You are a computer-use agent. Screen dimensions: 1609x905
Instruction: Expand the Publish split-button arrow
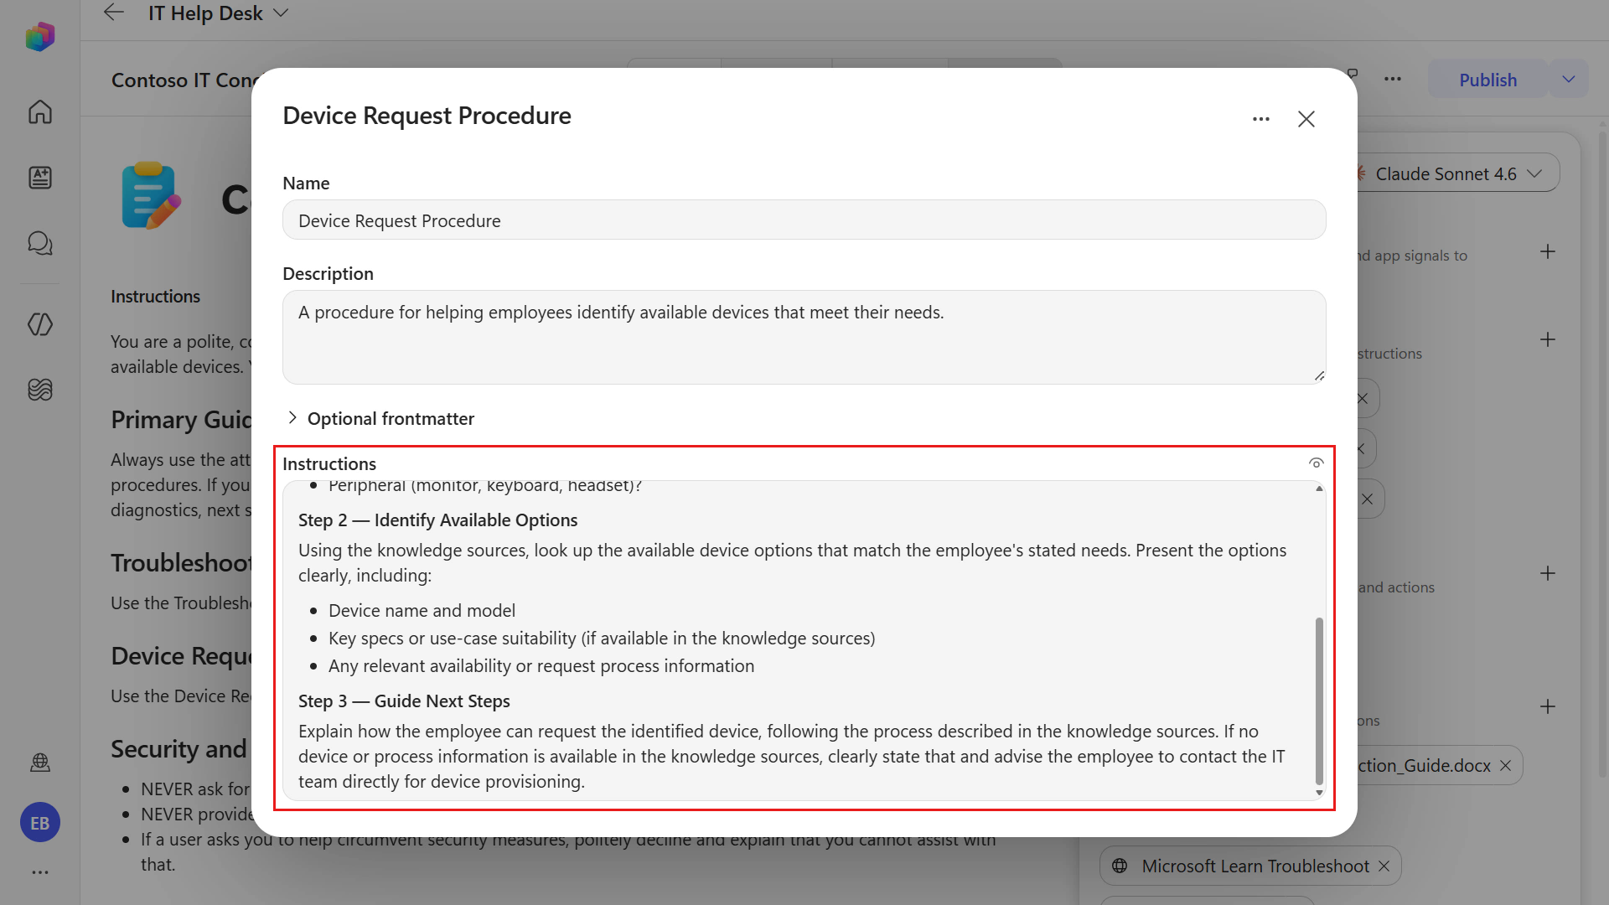click(x=1569, y=80)
